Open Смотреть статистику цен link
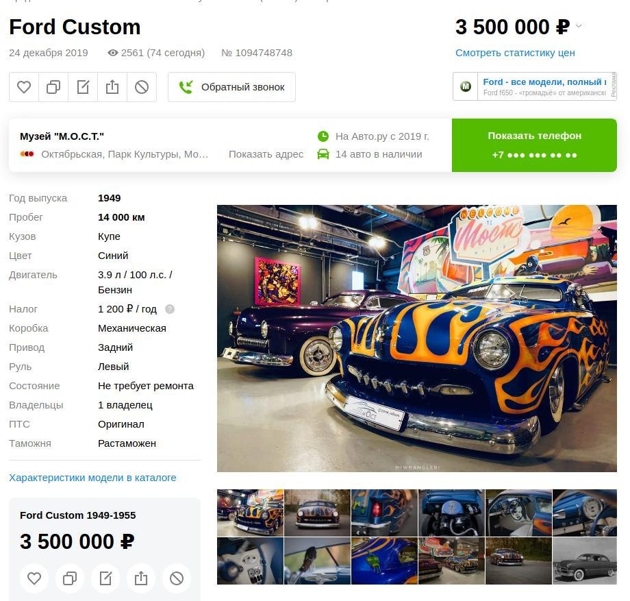The width and height of the screenshot is (630, 601). point(515,53)
